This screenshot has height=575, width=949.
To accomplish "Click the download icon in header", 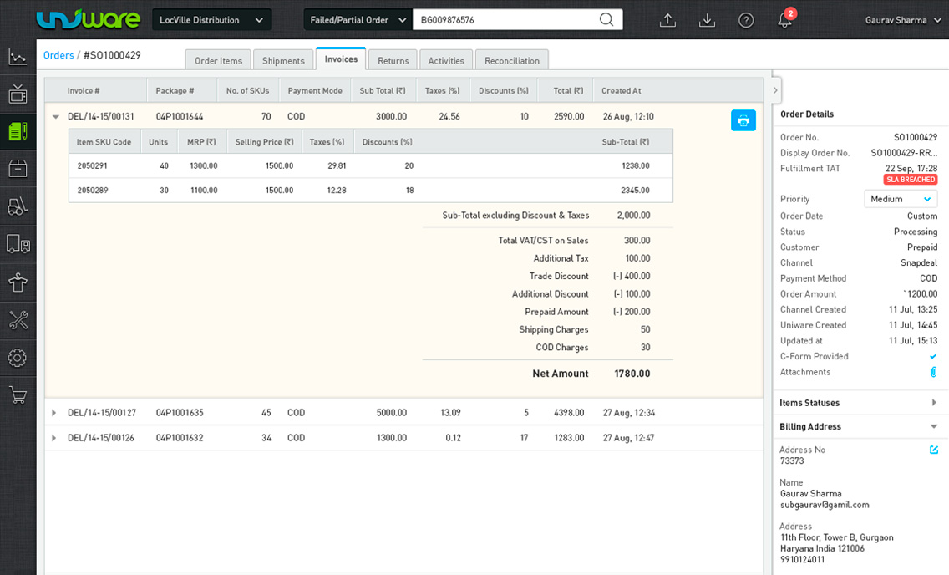I will coord(707,20).
